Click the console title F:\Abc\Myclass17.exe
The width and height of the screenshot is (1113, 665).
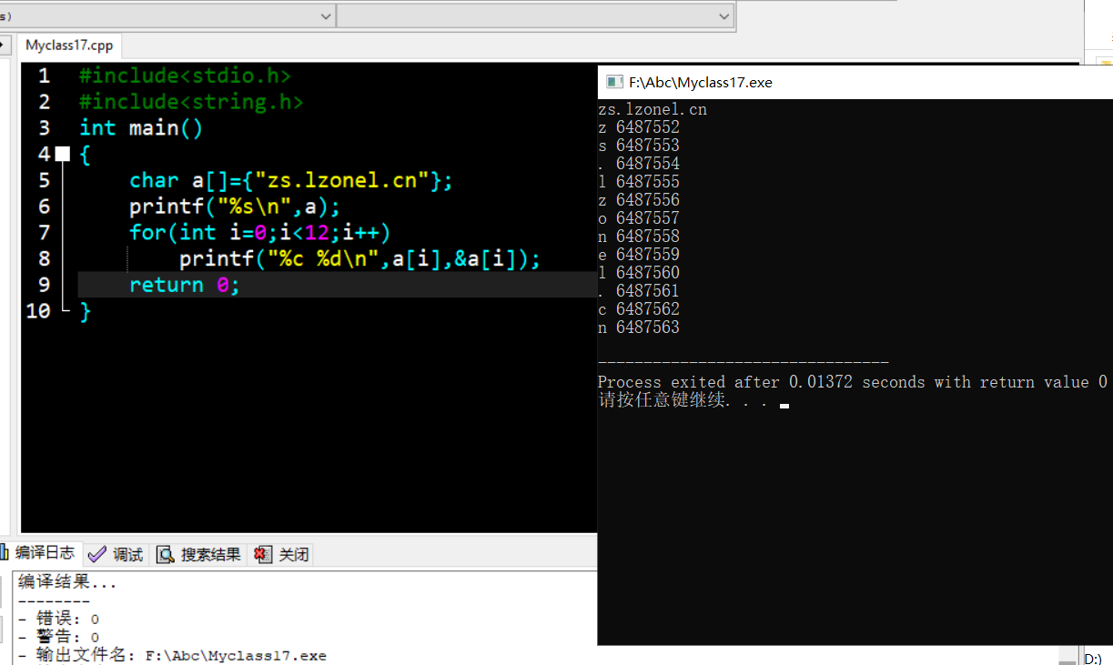pyautogui.click(x=701, y=82)
